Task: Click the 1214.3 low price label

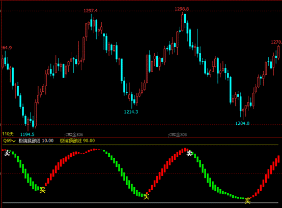Action: [x=131, y=112]
